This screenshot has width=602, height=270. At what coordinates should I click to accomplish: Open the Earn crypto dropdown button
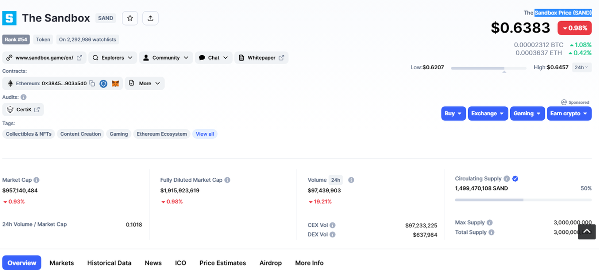[569, 113]
